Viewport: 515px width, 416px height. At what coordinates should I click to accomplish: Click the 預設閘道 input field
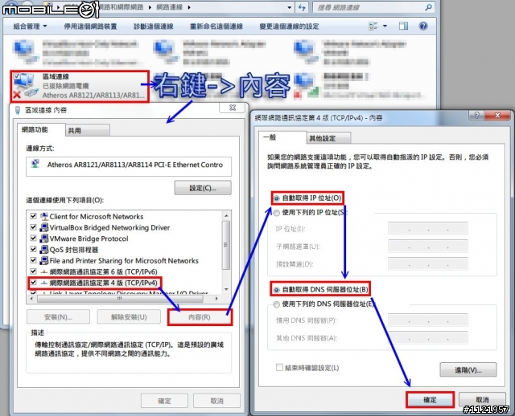[427, 264]
